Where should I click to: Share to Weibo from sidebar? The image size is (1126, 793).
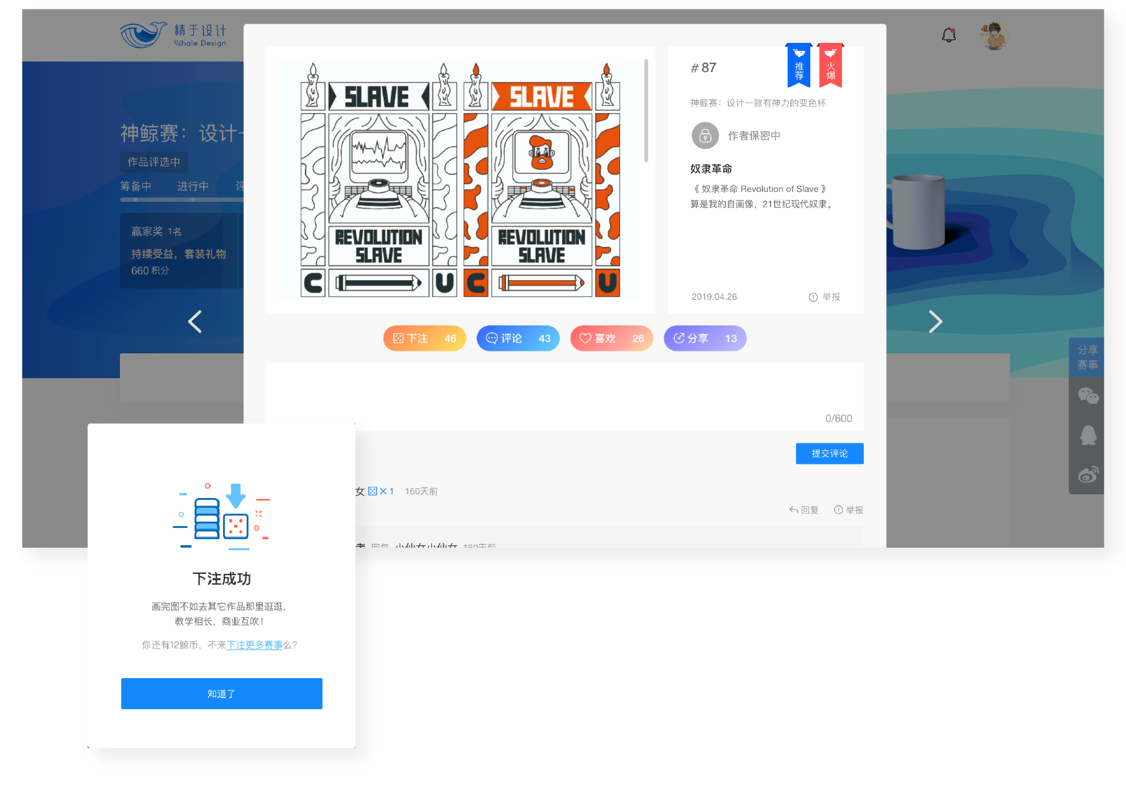click(1088, 474)
